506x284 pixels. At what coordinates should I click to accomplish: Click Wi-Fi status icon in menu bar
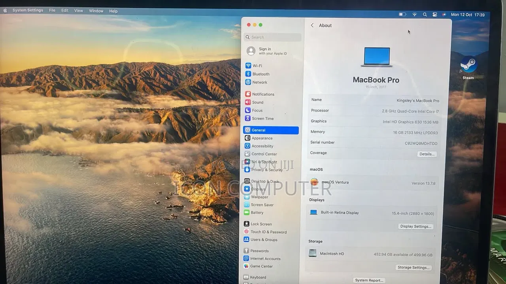click(414, 15)
